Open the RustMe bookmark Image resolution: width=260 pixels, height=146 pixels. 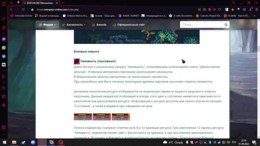tap(236, 16)
